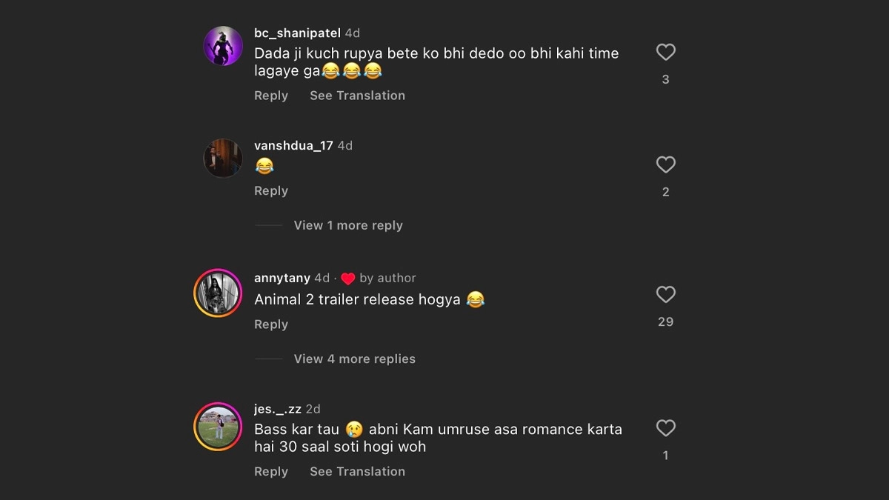Like vanshdua_17's emoji comment
Screen dimensions: 889x500
(665, 164)
